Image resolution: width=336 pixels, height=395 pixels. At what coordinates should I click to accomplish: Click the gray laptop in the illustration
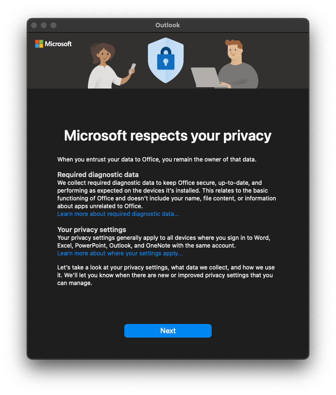coord(207,77)
